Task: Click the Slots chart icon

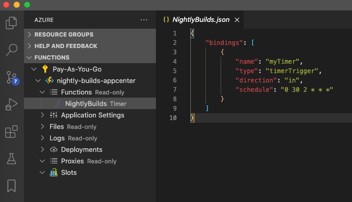Action: point(54,172)
